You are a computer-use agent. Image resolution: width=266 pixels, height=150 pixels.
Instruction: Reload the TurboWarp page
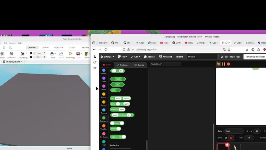106,50
